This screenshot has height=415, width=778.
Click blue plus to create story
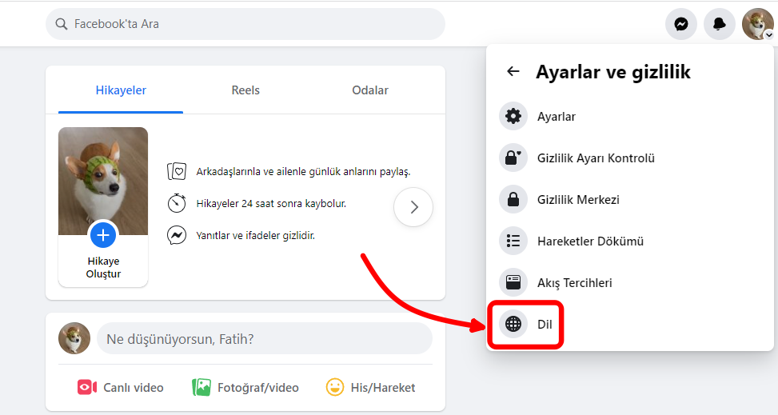(102, 235)
